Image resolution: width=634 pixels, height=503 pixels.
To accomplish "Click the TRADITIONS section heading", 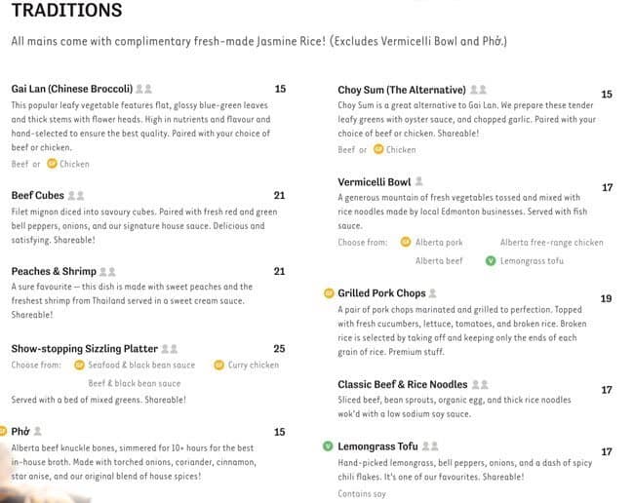I will [x=66, y=12].
